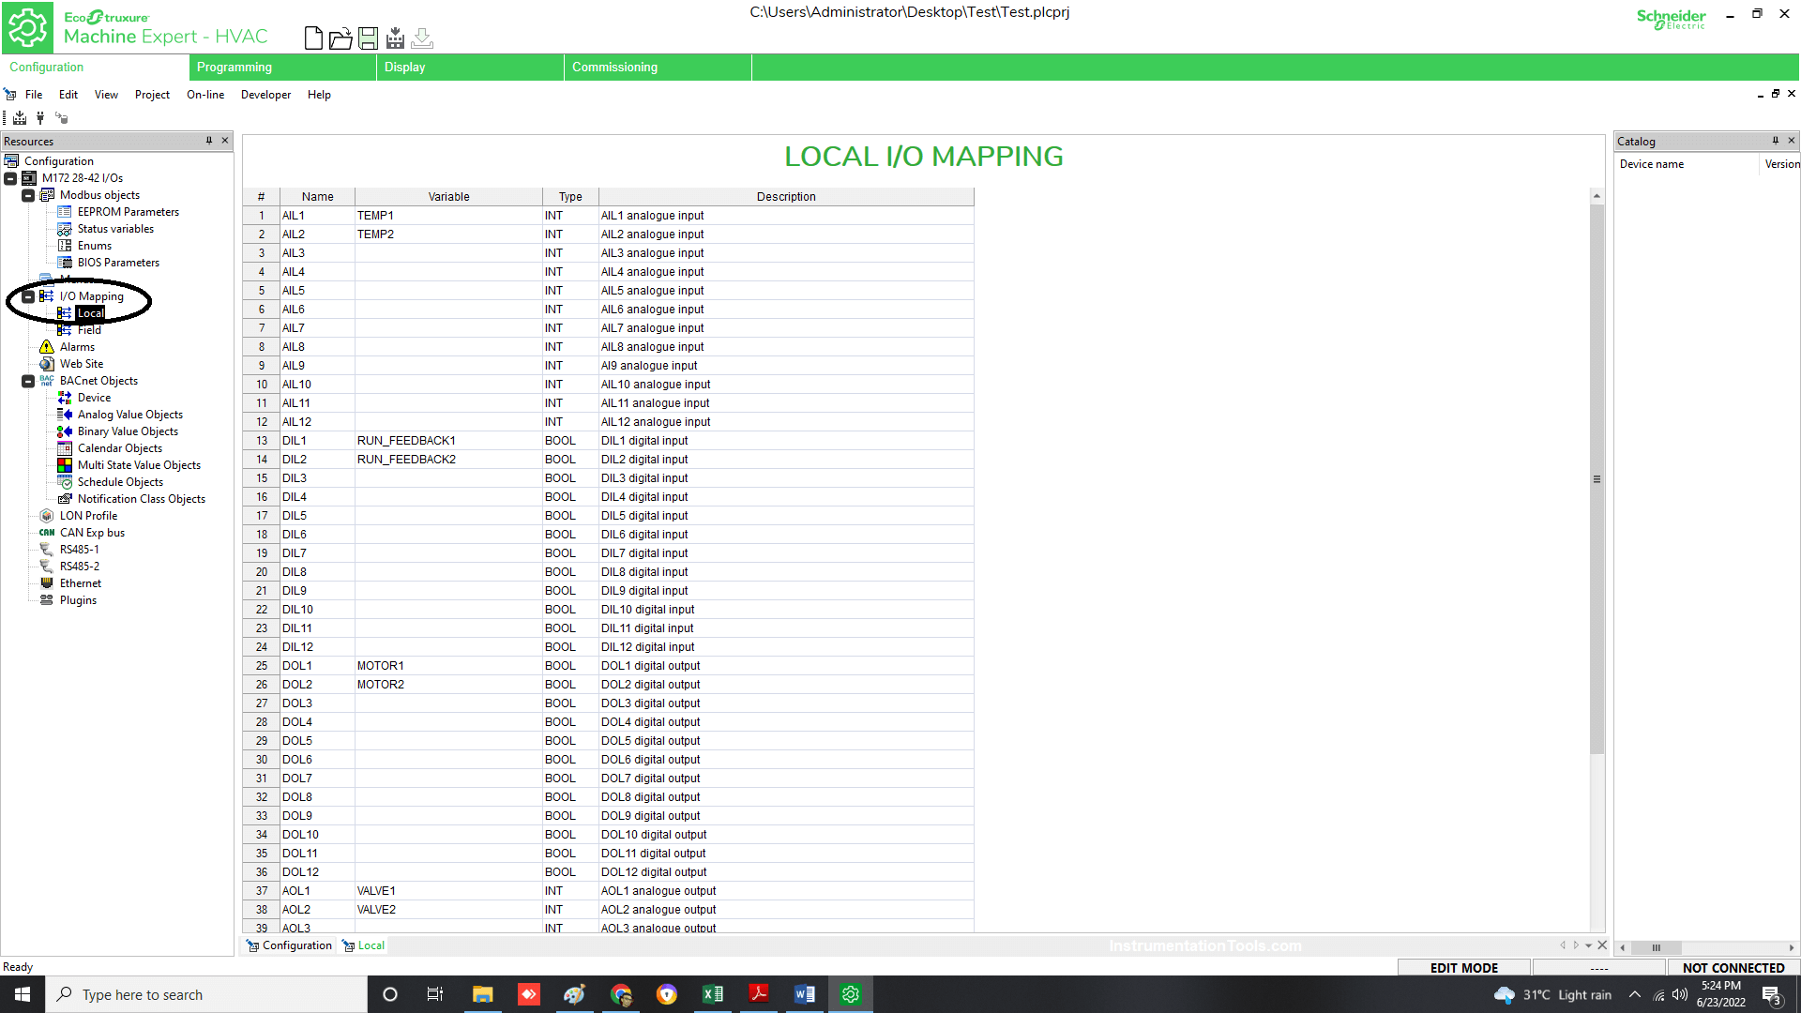Click the New project icon

click(x=314, y=38)
